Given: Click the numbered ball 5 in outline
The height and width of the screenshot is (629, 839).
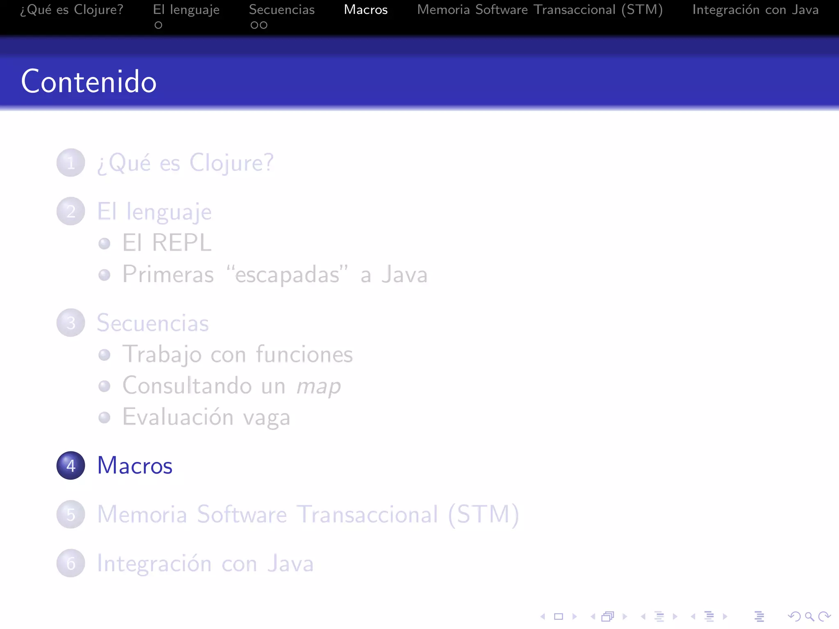Looking at the screenshot, I should [x=71, y=514].
